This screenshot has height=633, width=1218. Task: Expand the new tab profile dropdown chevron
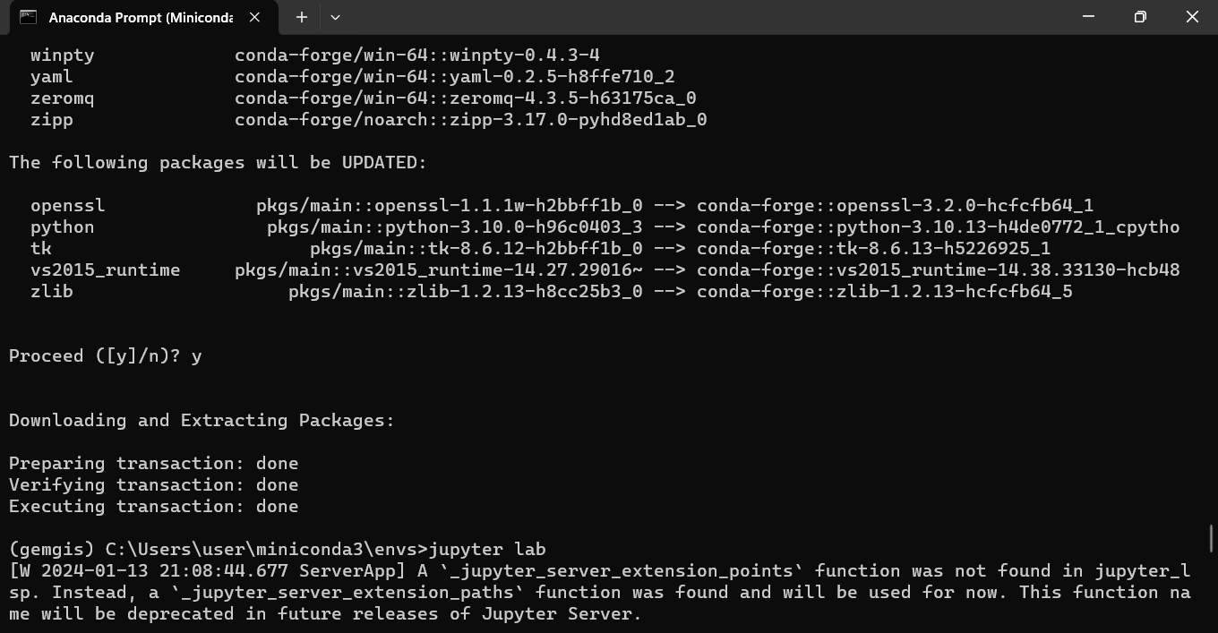tap(335, 17)
